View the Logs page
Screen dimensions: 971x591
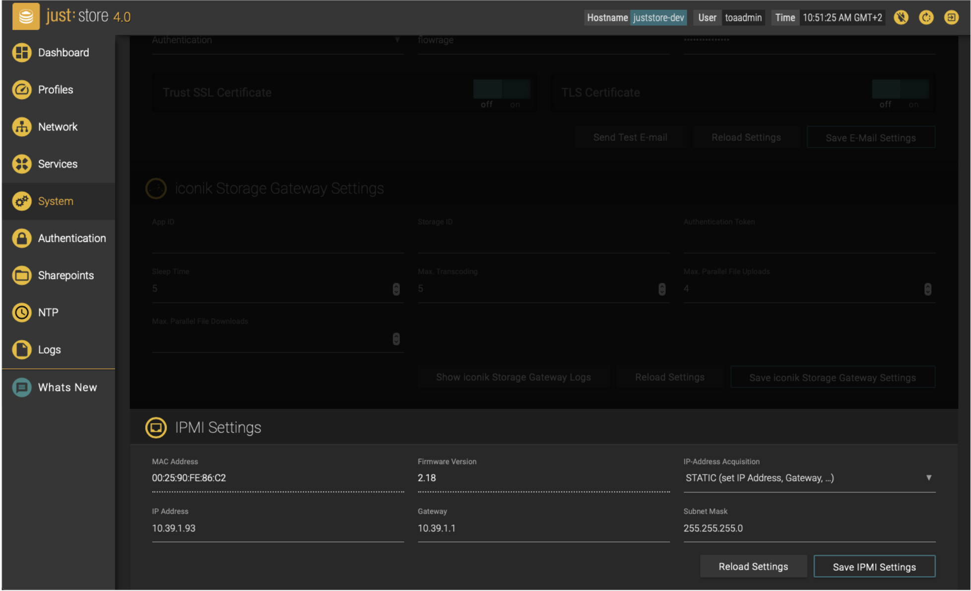tap(59, 350)
